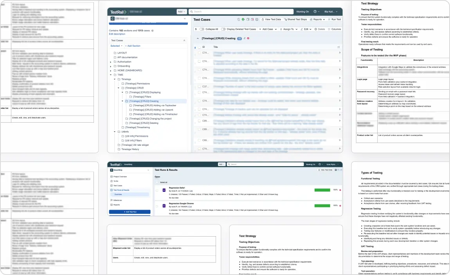Click the Shared Test Steps icon
Screen dimensions: 450x275
click(285, 20)
